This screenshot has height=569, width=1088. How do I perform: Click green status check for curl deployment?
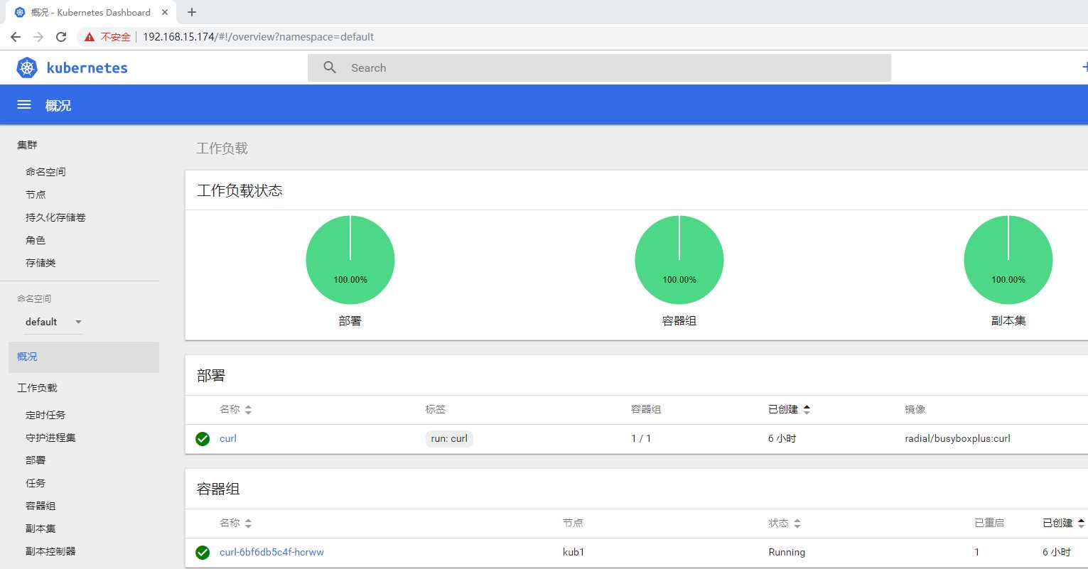[x=203, y=439]
